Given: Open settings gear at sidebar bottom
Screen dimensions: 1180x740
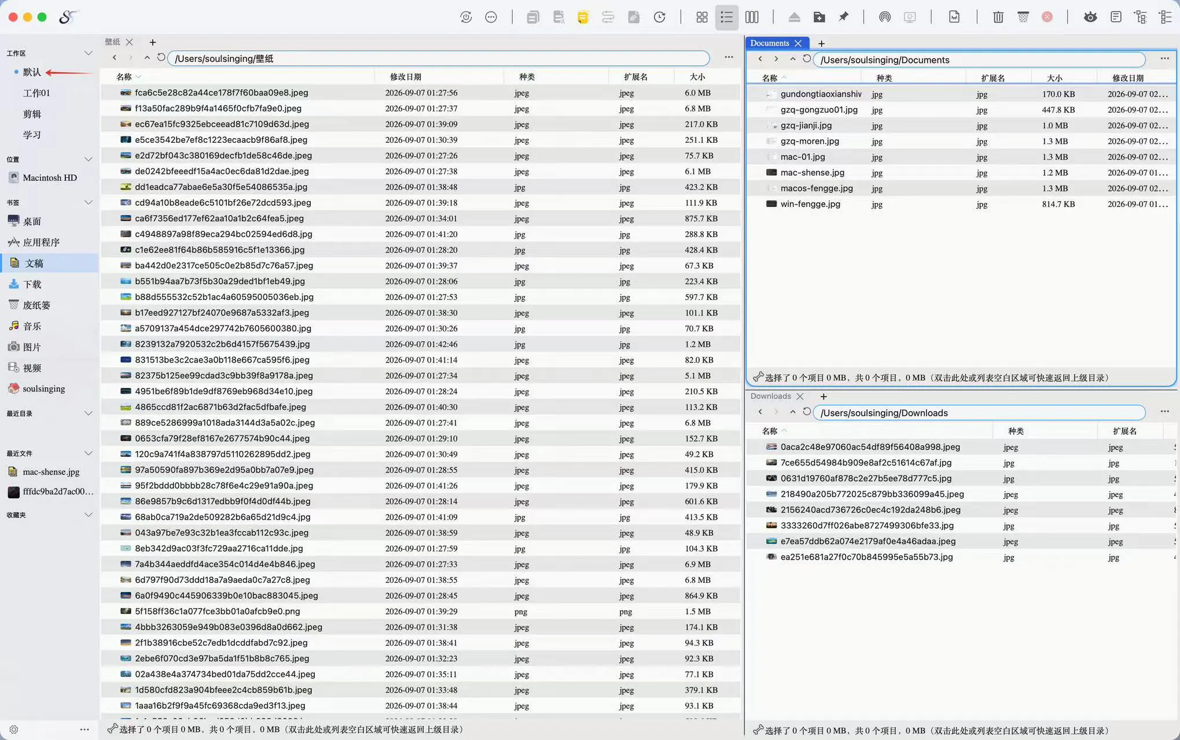Looking at the screenshot, I should point(14,730).
